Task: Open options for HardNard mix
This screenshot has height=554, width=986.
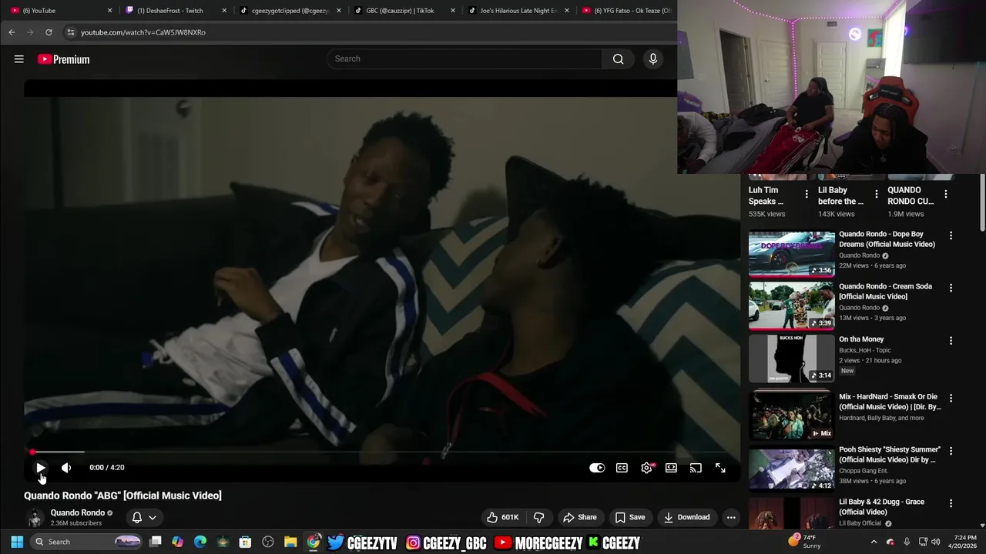Action: coord(951,399)
